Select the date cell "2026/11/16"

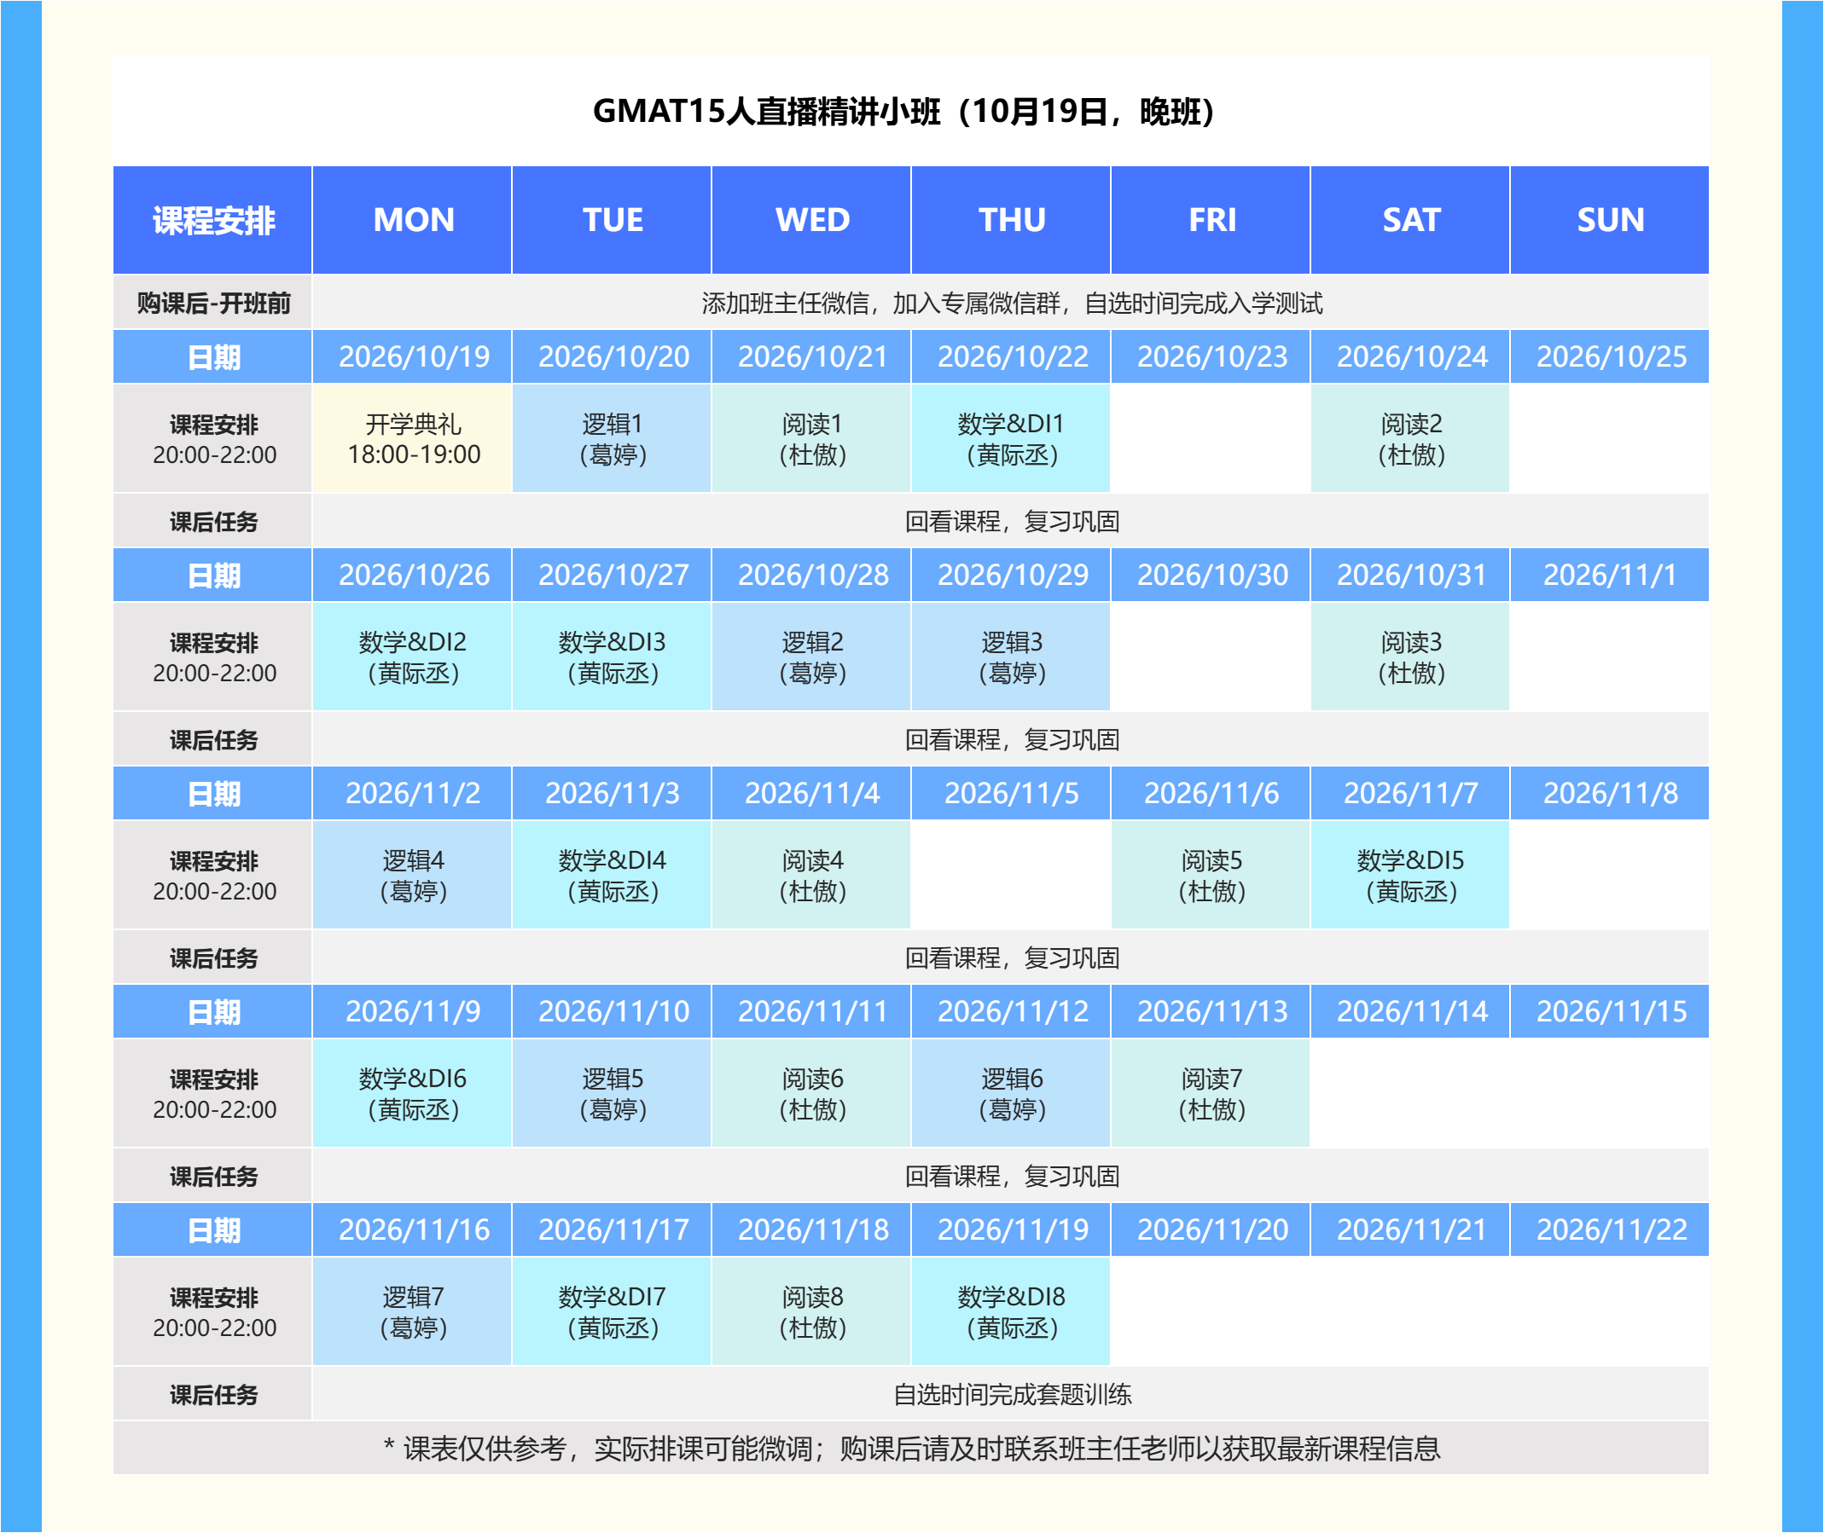pyautogui.click(x=412, y=1229)
